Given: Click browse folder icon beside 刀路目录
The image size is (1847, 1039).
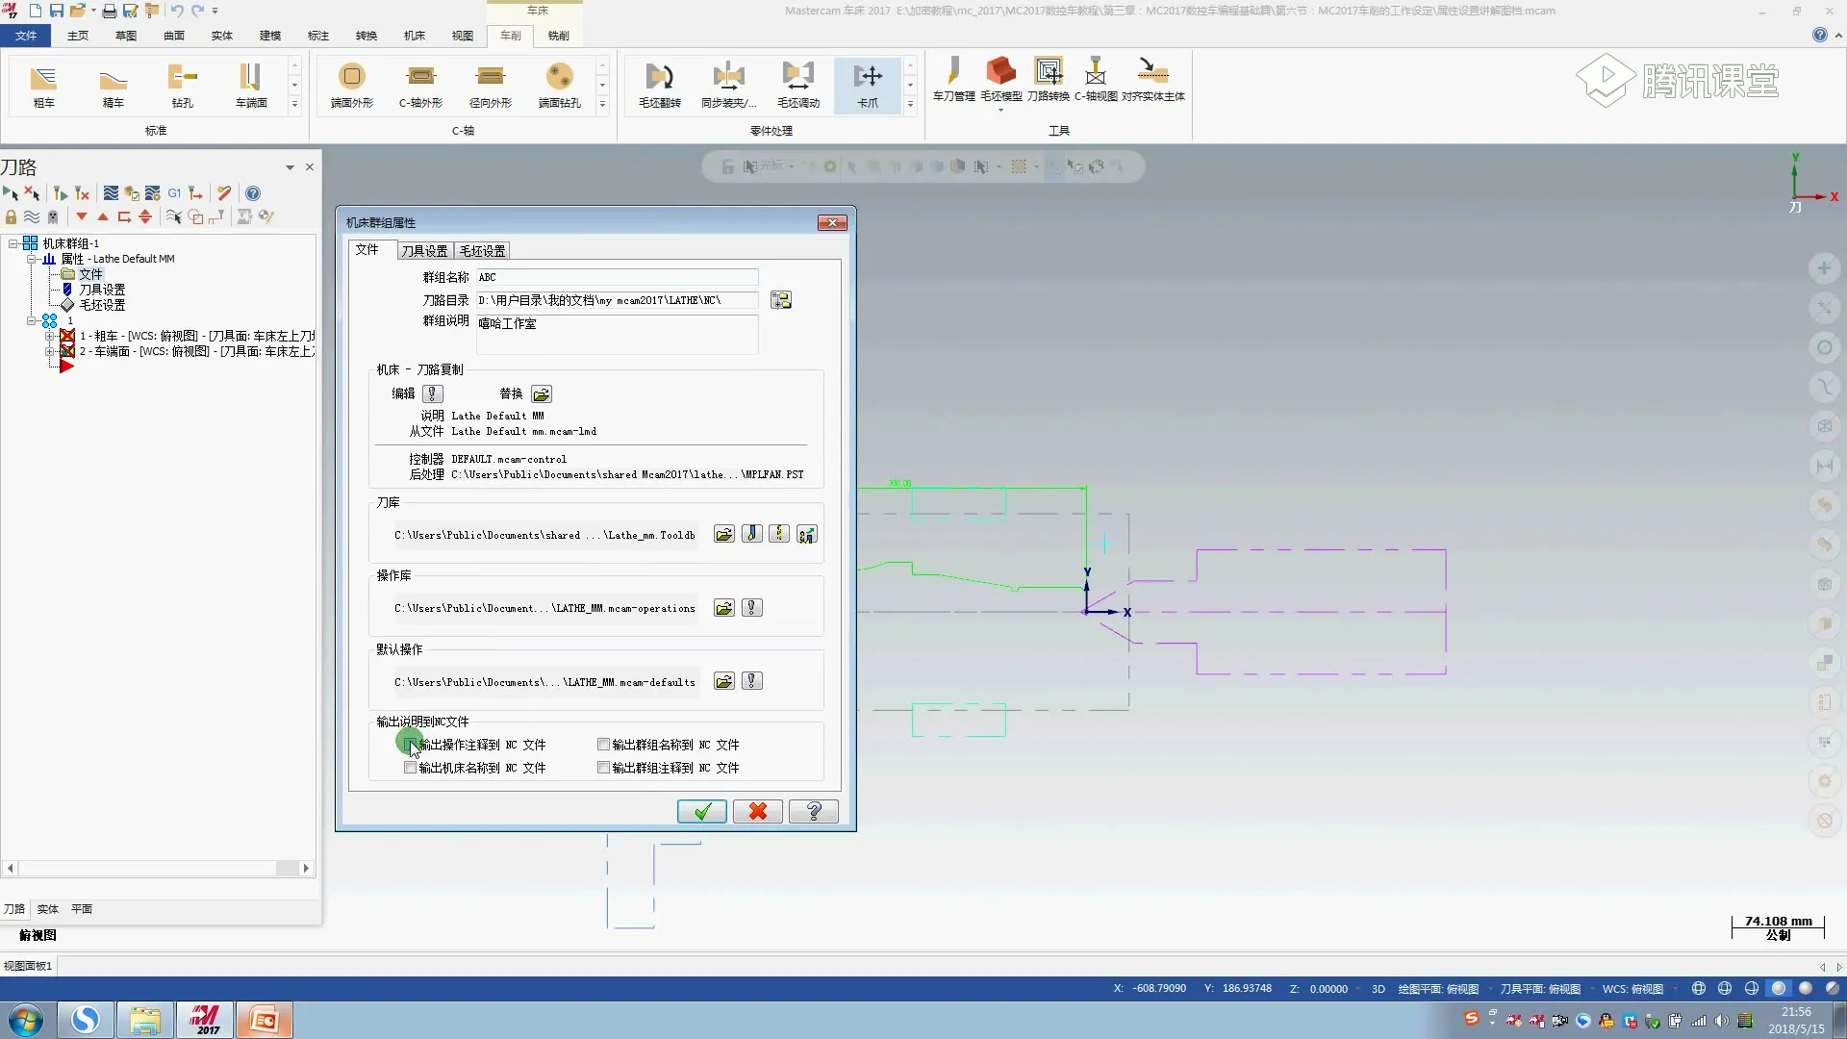Looking at the screenshot, I should (x=781, y=300).
